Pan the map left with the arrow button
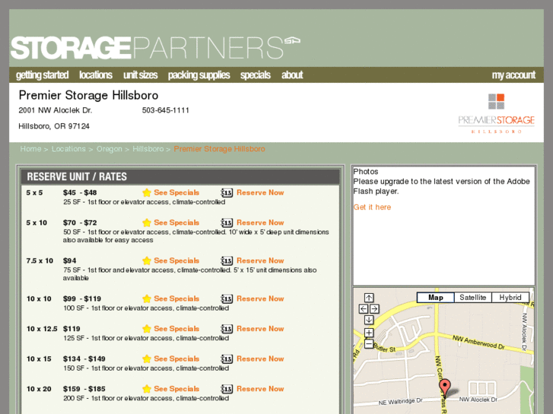This screenshot has width=553, height=414. pyautogui.click(x=364, y=309)
